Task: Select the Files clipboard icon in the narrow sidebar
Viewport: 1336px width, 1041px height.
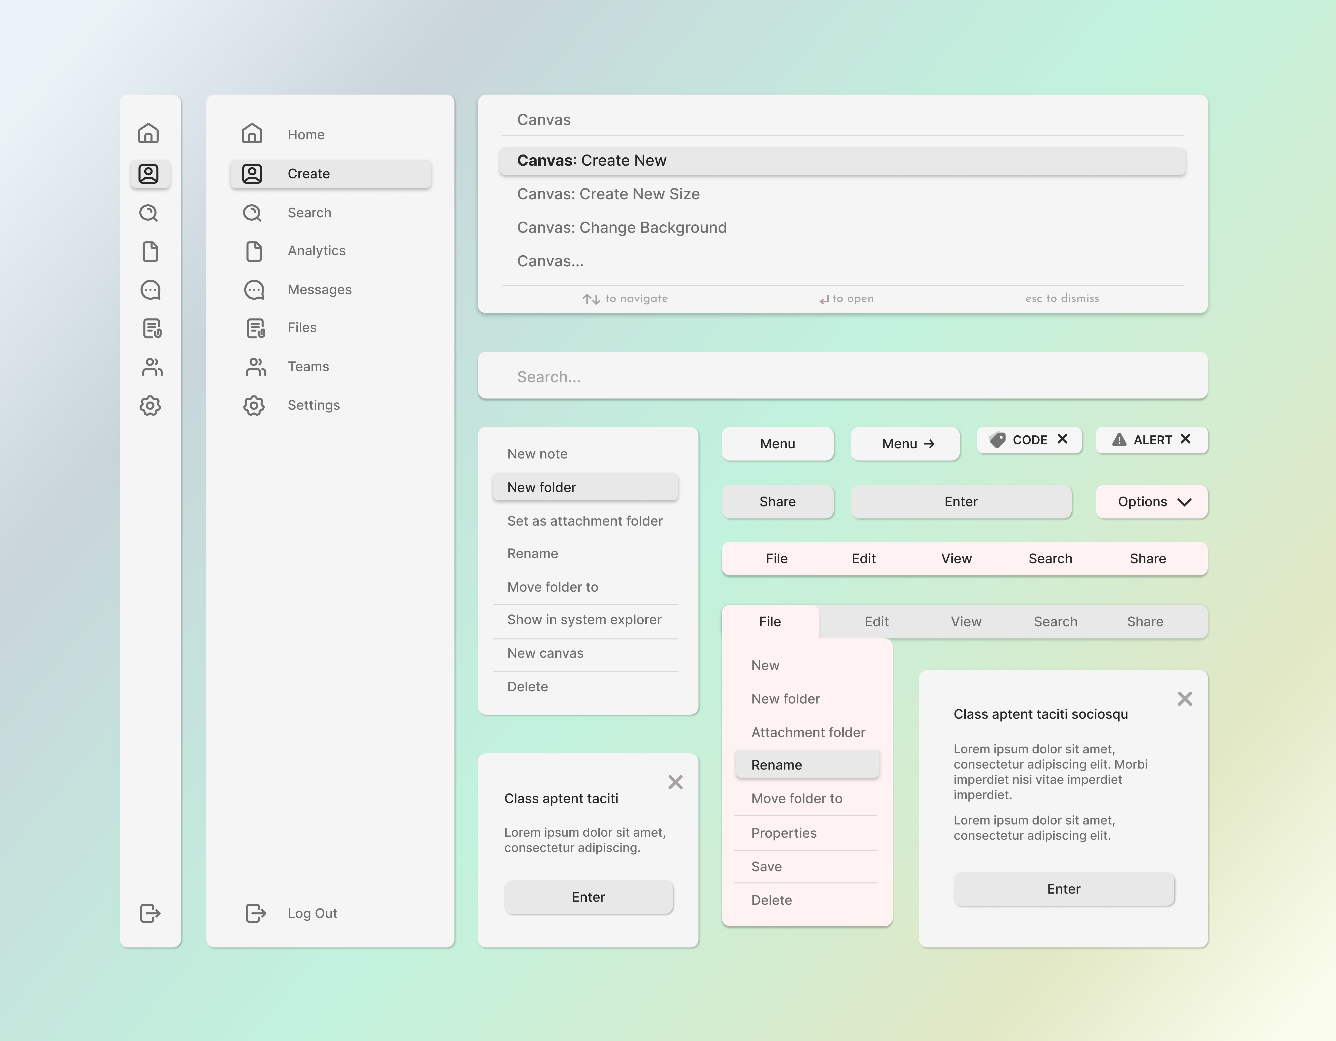Action: point(150,328)
